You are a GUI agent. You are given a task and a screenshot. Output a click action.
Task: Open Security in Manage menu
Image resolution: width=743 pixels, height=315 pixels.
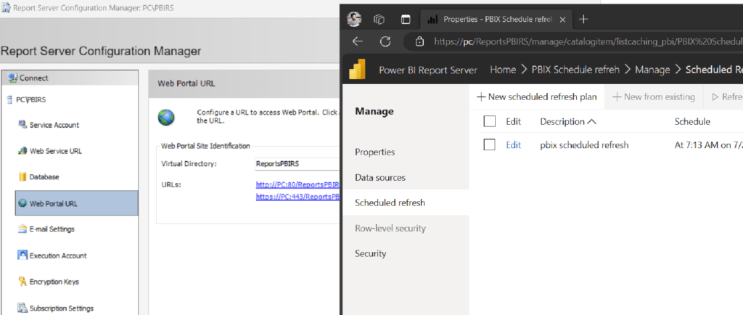click(371, 253)
